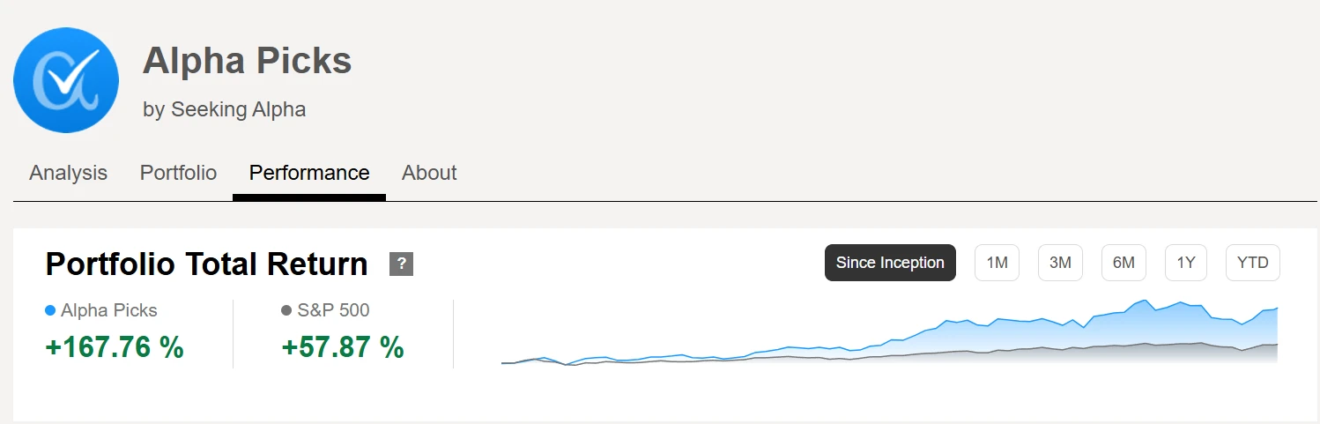The image size is (1320, 424).
Task: Go to the About tab
Action: pyautogui.click(x=429, y=173)
